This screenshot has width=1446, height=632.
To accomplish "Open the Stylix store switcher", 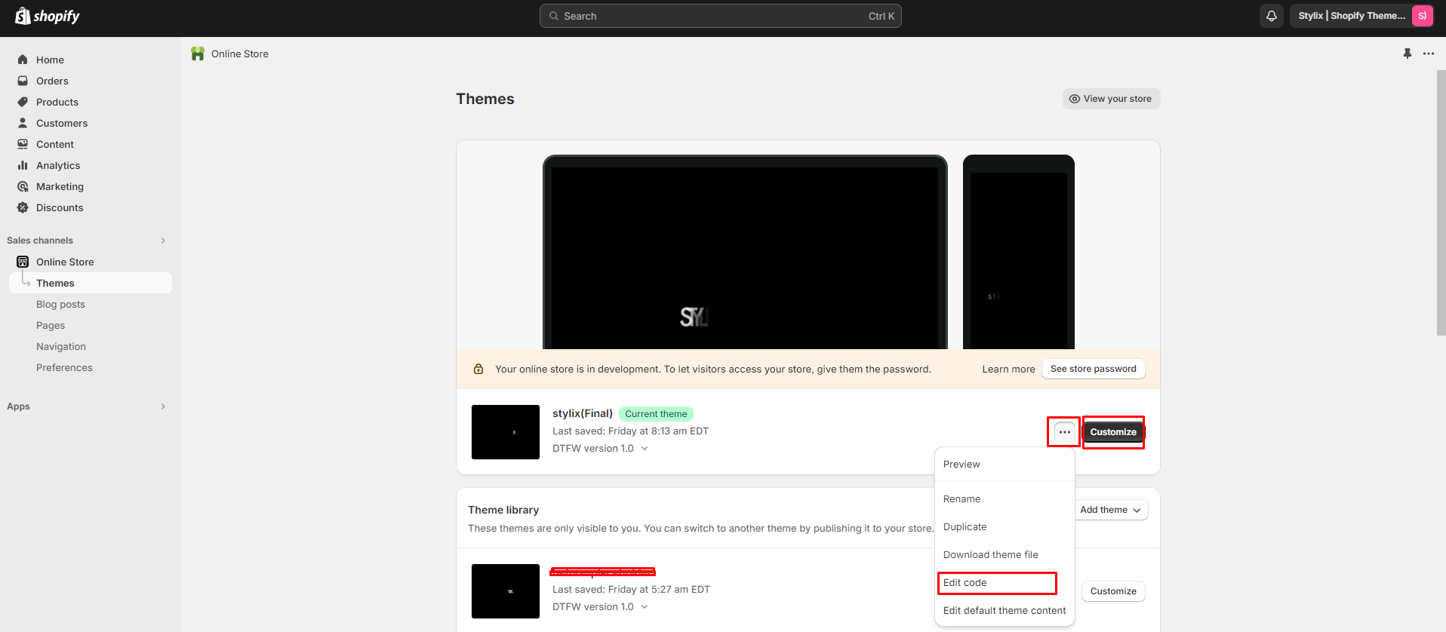I will tap(1361, 16).
